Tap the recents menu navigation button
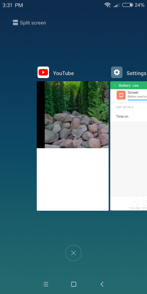The image size is (147, 294). tap(46, 284)
